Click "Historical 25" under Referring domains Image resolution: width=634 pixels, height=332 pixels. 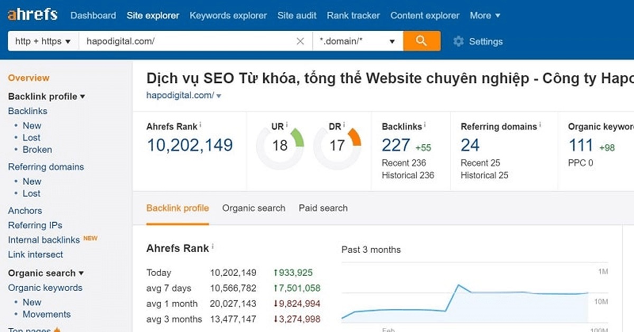(484, 175)
